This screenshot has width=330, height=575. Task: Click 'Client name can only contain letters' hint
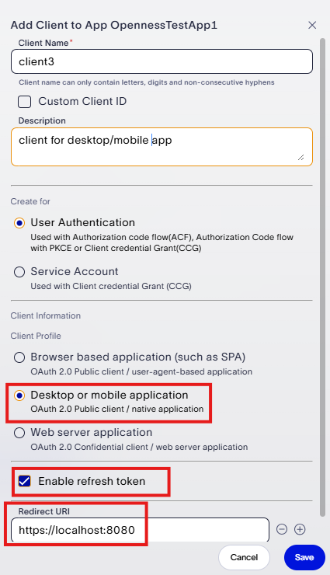pyautogui.click(x=147, y=82)
